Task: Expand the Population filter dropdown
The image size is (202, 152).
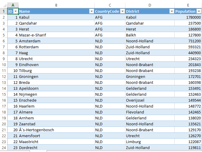Action: coord(198,11)
